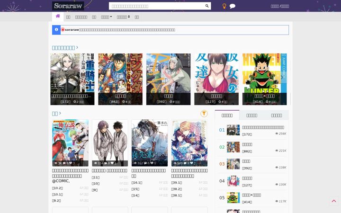Open chapter 882 link in ranking row 02
Image resolution: width=341 pixels, height=213 pixels.
[x=247, y=151]
